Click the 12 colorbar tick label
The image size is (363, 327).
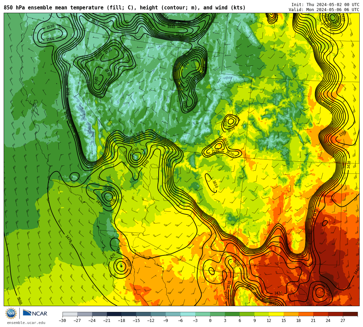point(269,321)
